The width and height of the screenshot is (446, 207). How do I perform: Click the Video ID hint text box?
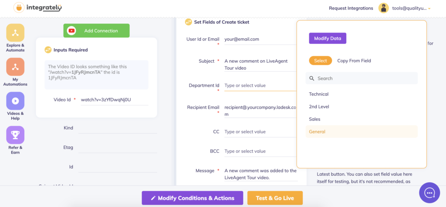[96, 75]
